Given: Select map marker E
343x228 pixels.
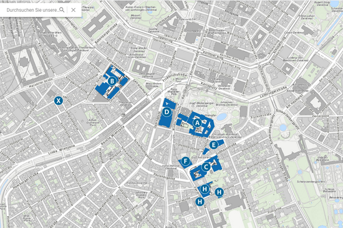Looking at the screenshot, I should (x=213, y=145).
